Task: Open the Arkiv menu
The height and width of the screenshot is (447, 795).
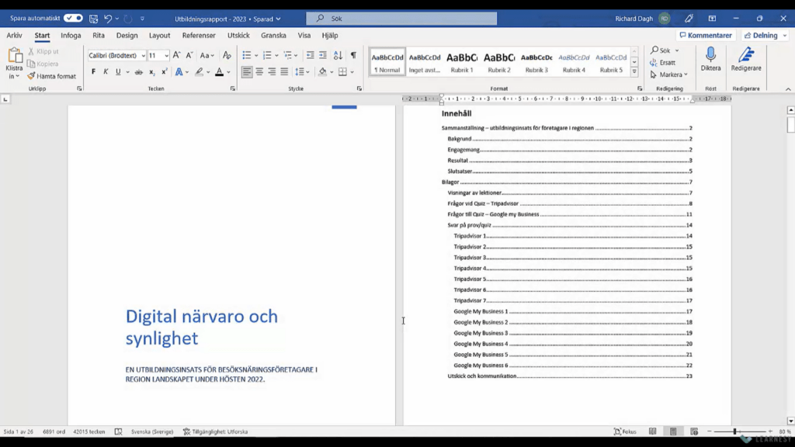Action: click(14, 36)
